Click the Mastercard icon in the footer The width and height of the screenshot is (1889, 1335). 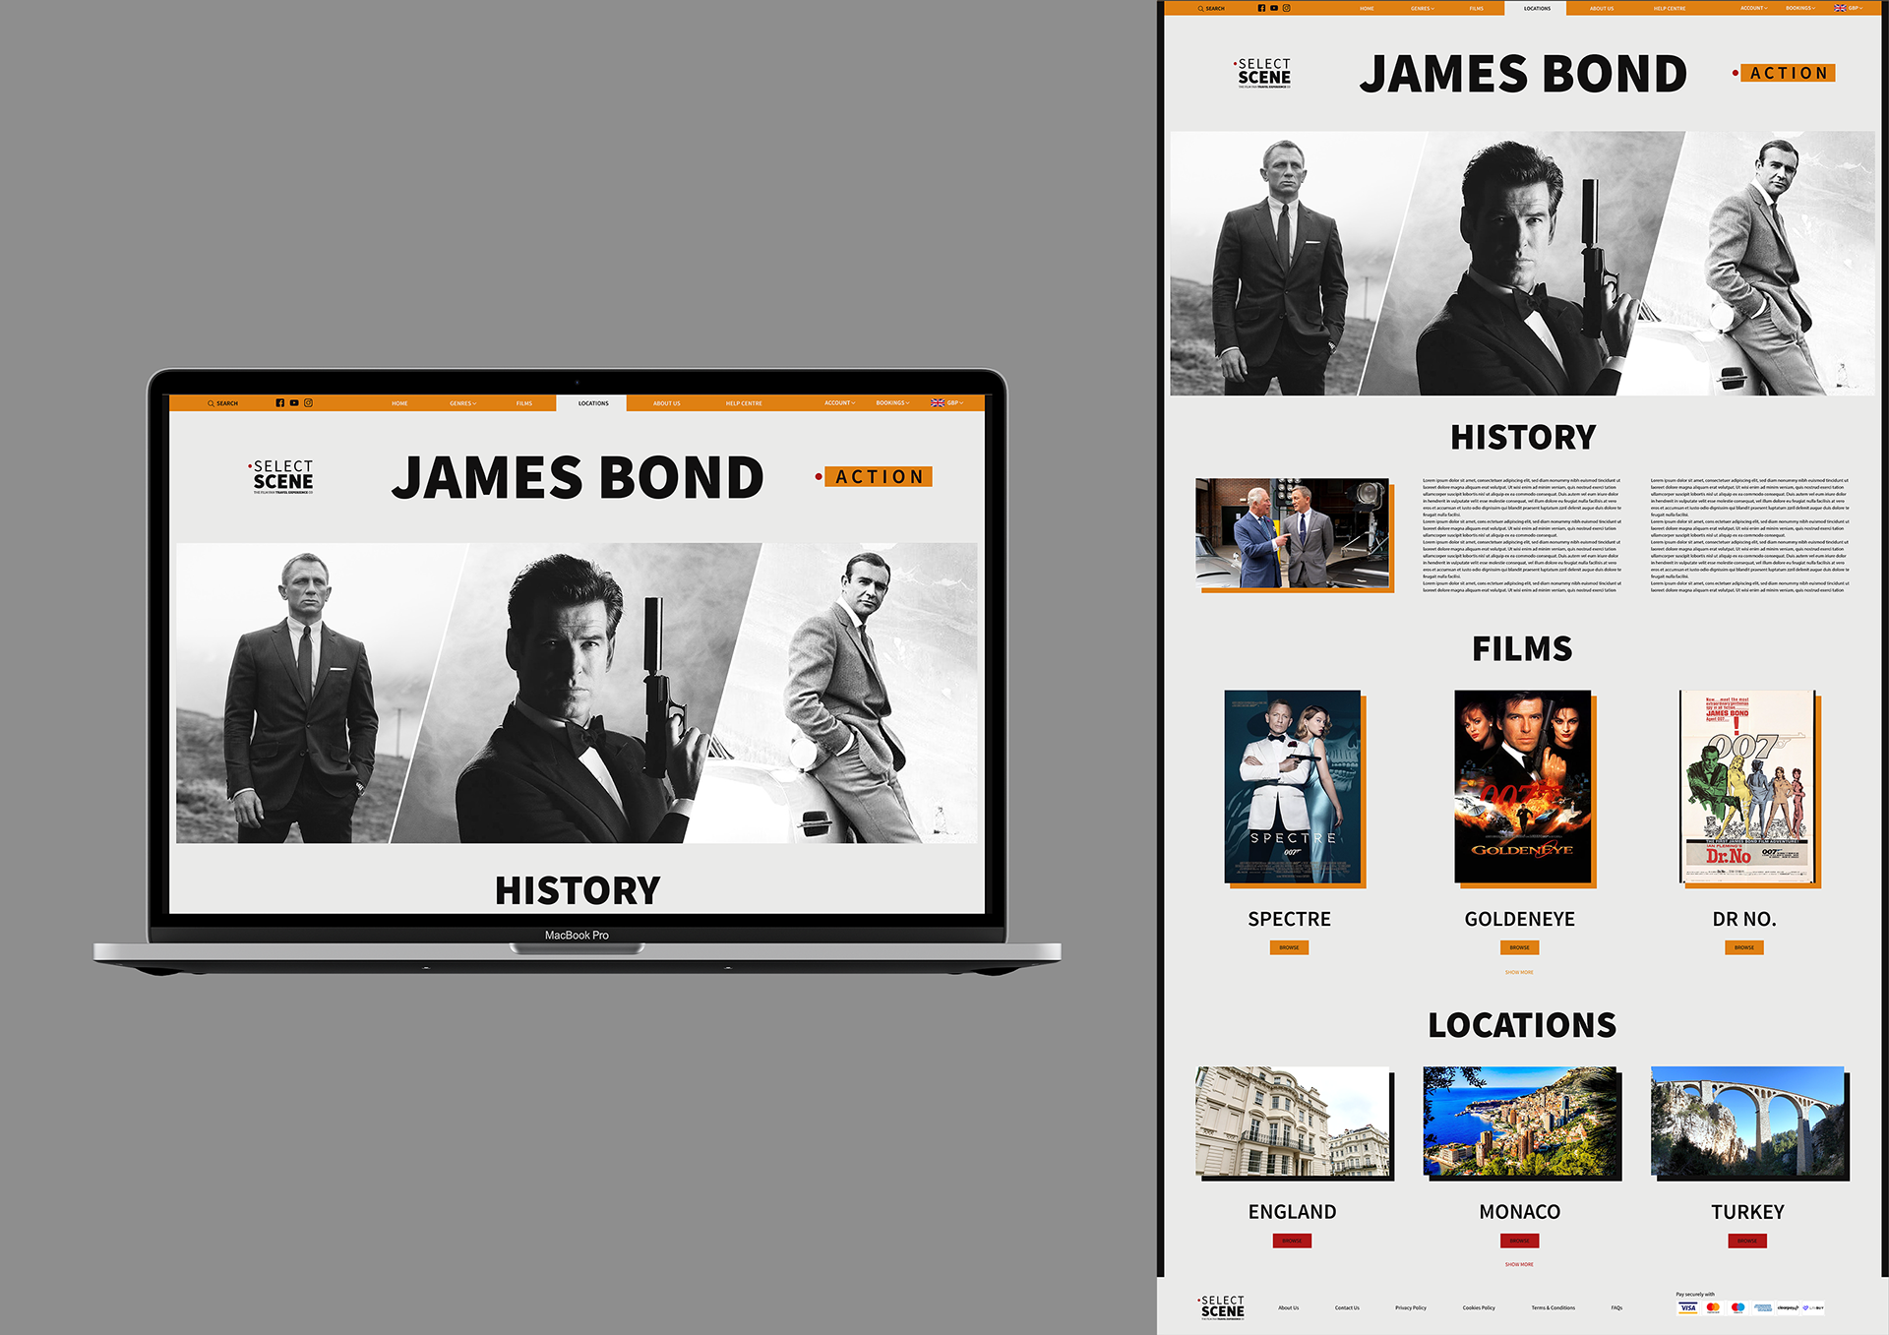[1713, 1307]
